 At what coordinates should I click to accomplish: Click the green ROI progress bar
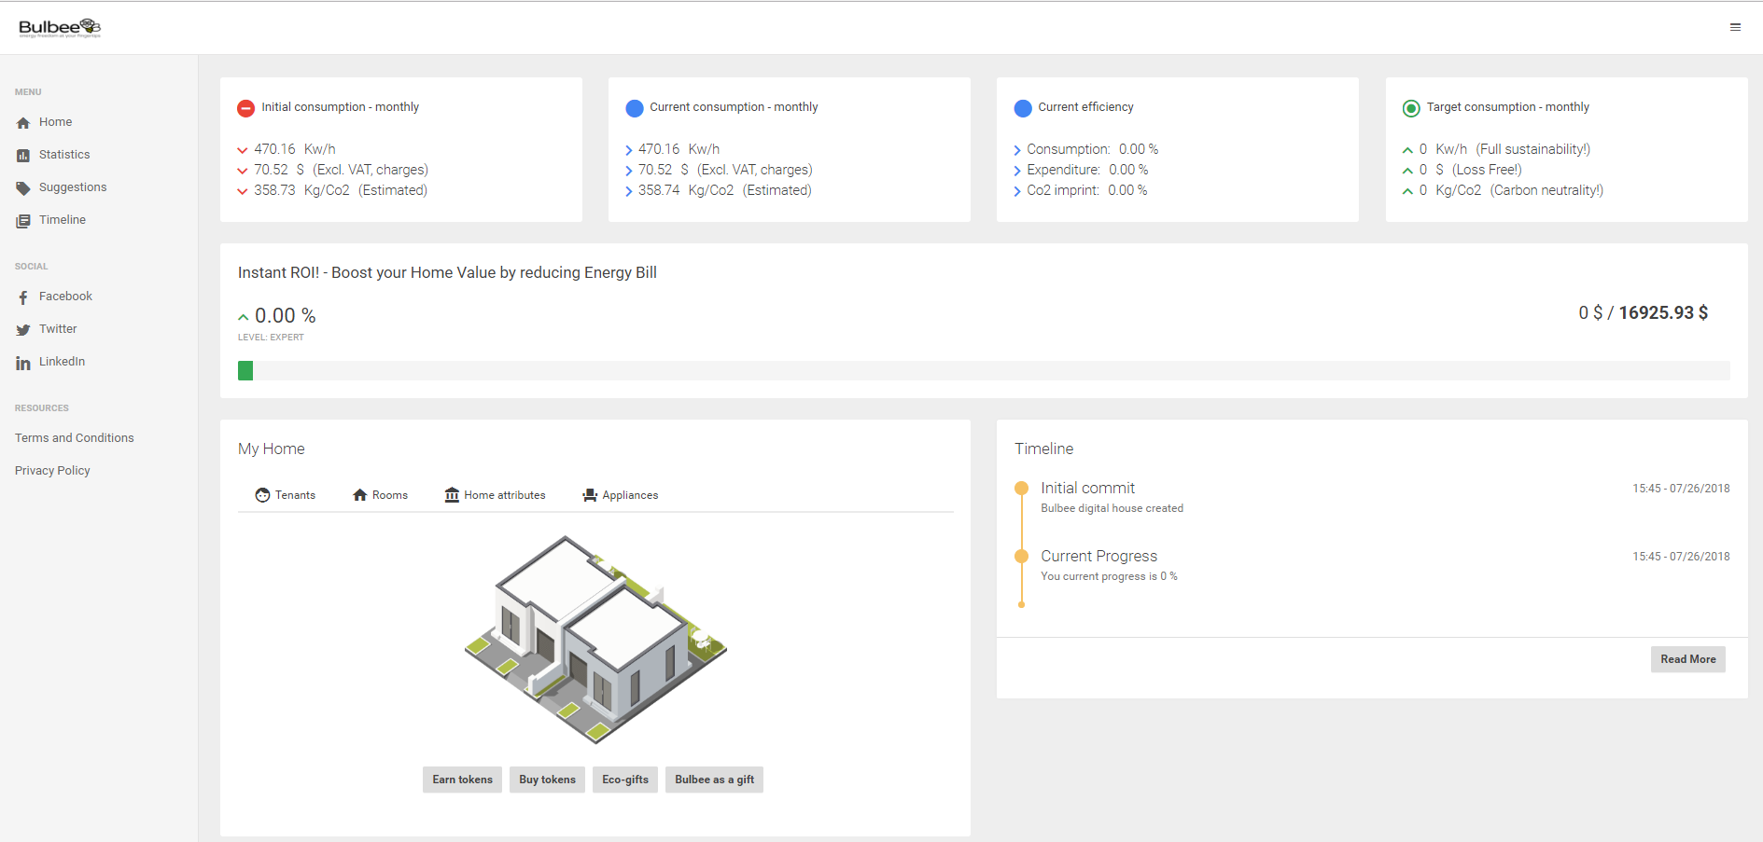pyautogui.click(x=245, y=371)
